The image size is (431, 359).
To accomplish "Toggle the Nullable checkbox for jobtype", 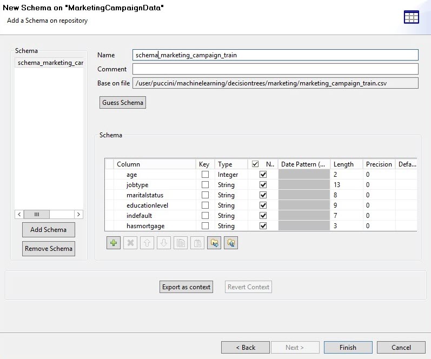I will point(263,185).
